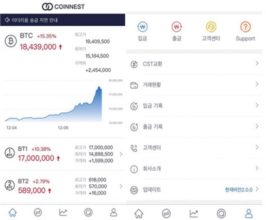Screen dimensions: 266x220
Task: Open BT1 details chevron
Action: [121, 154]
